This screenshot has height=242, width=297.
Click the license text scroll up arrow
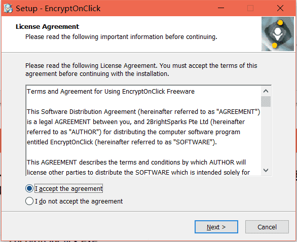266,91
